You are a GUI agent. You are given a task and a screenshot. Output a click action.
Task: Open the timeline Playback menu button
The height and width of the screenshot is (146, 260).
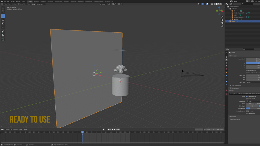[8, 129]
